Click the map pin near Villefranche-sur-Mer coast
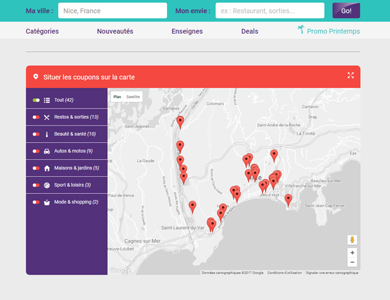The image size is (390, 300). pos(288,201)
